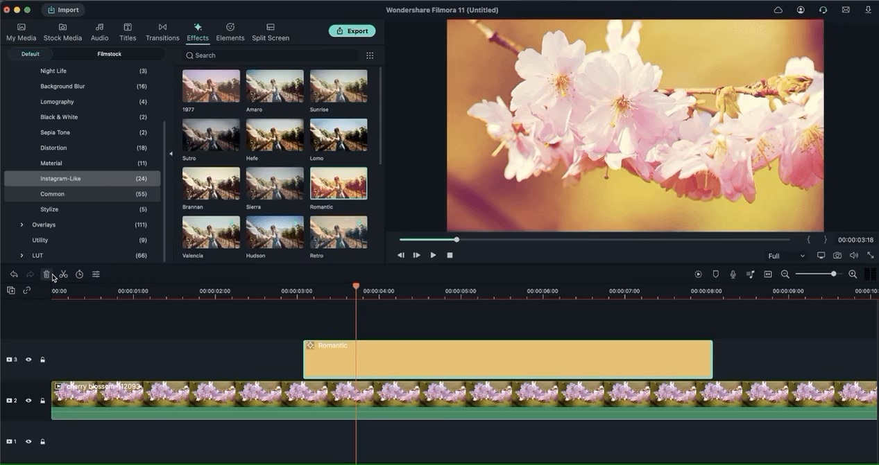Select the Filmstock effects button
This screenshot has width=879, height=465.
click(110, 54)
